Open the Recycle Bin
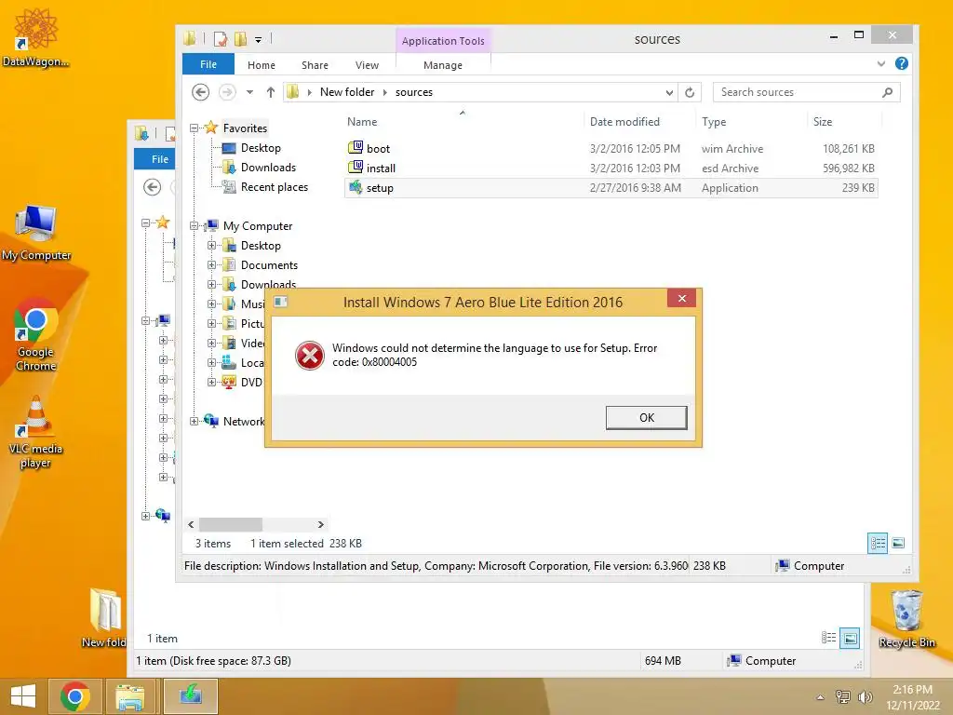This screenshot has height=715, width=953. coord(906,618)
